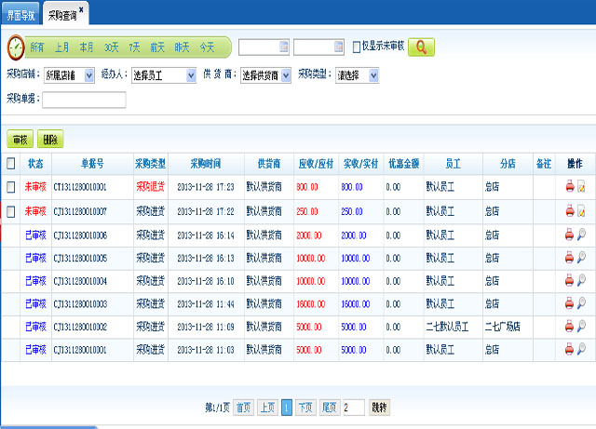
Task: Check the box for order CJ1311280010007
Action: point(11,211)
